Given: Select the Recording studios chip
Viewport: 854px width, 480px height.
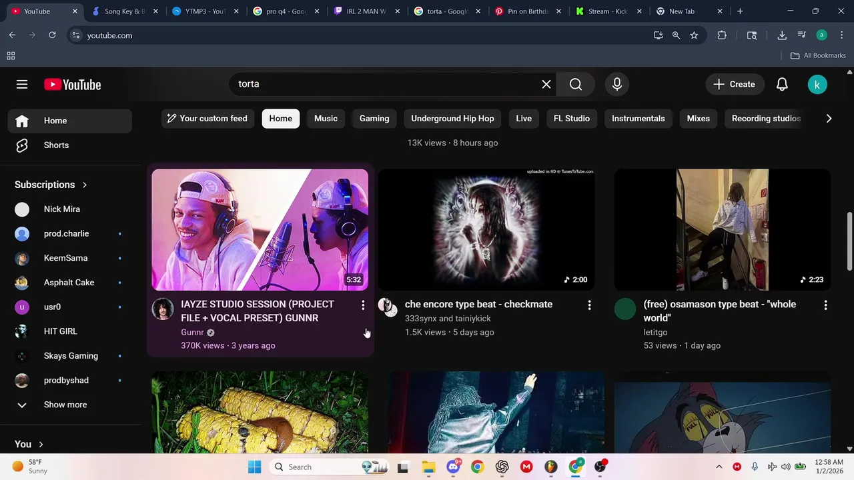Looking at the screenshot, I should [x=766, y=119].
